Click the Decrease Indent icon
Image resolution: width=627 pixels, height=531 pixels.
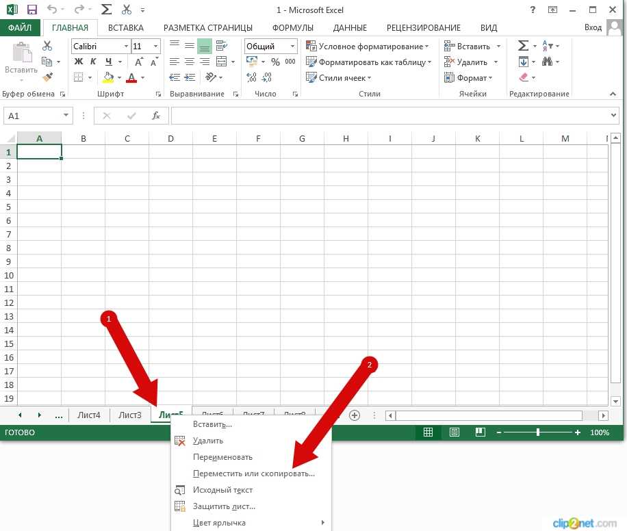(175, 77)
